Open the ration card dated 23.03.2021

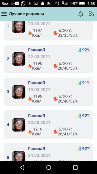click(48, 125)
